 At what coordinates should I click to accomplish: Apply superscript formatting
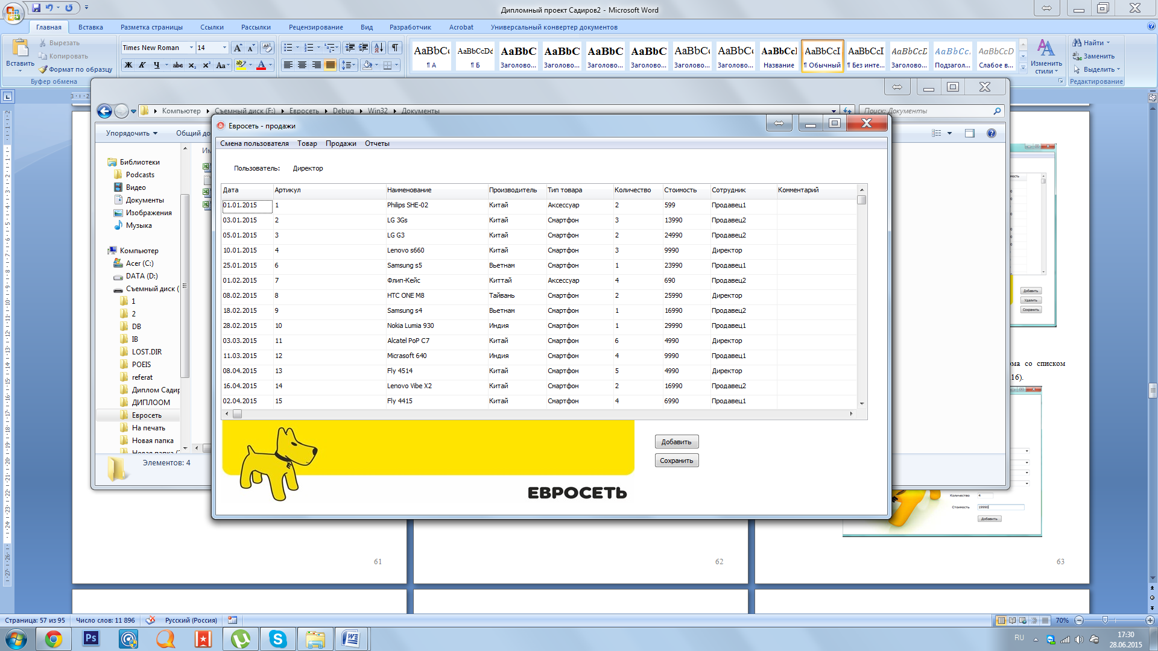[206, 65]
